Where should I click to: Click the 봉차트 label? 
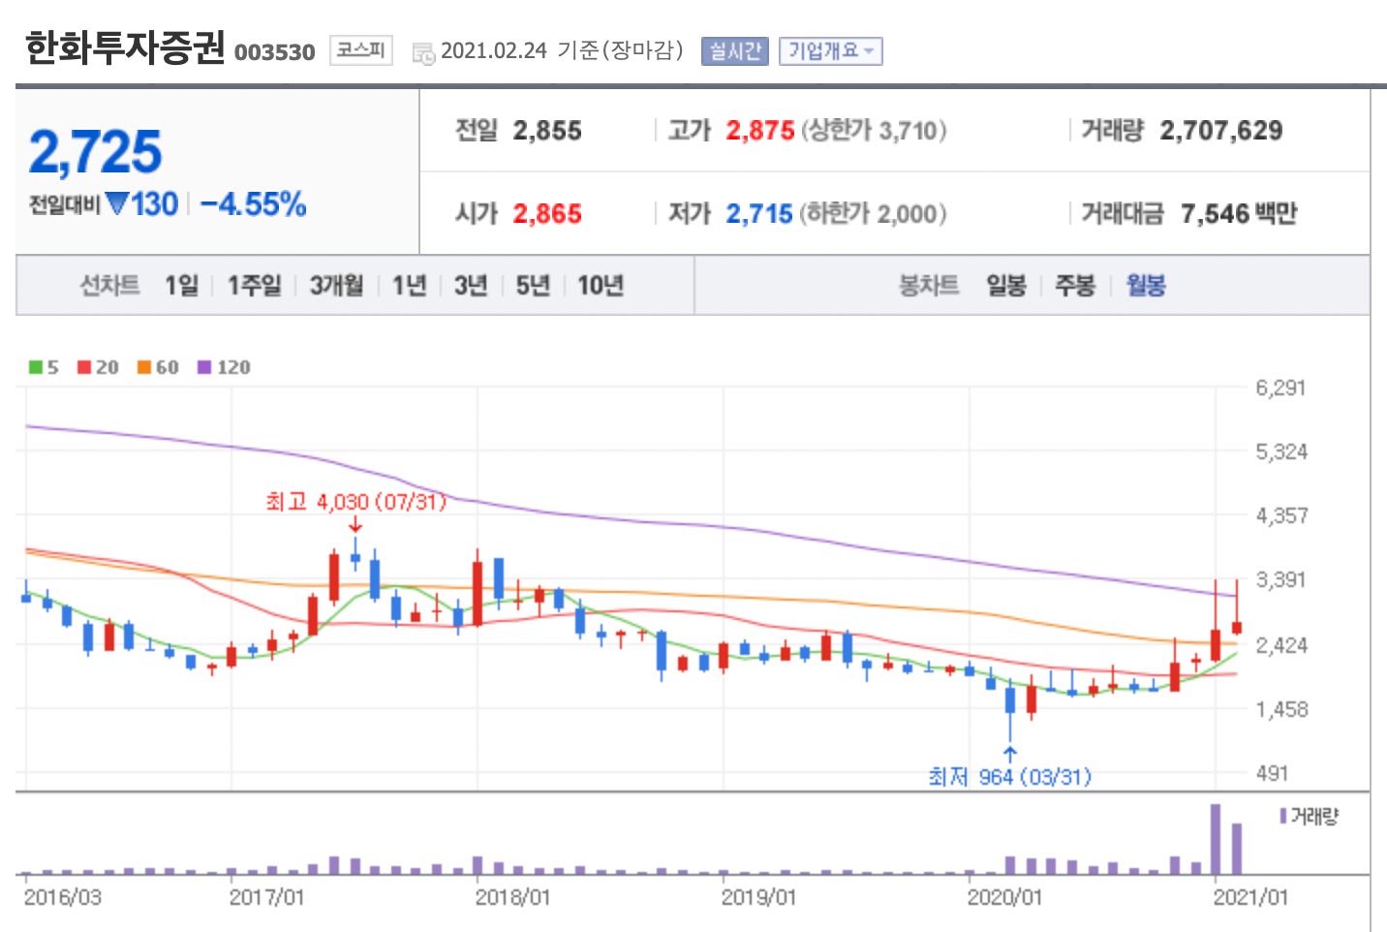coord(929,285)
